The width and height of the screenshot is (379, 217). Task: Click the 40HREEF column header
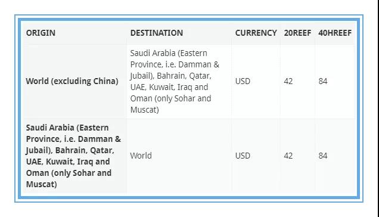[x=335, y=33]
